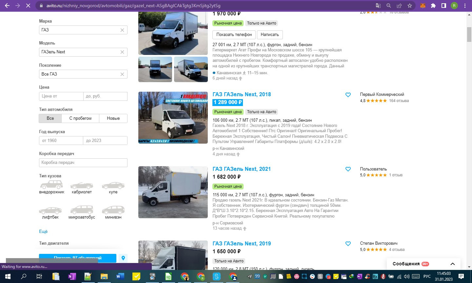Choose С пробегом vehicle type
The image size is (472, 283).
click(80, 118)
